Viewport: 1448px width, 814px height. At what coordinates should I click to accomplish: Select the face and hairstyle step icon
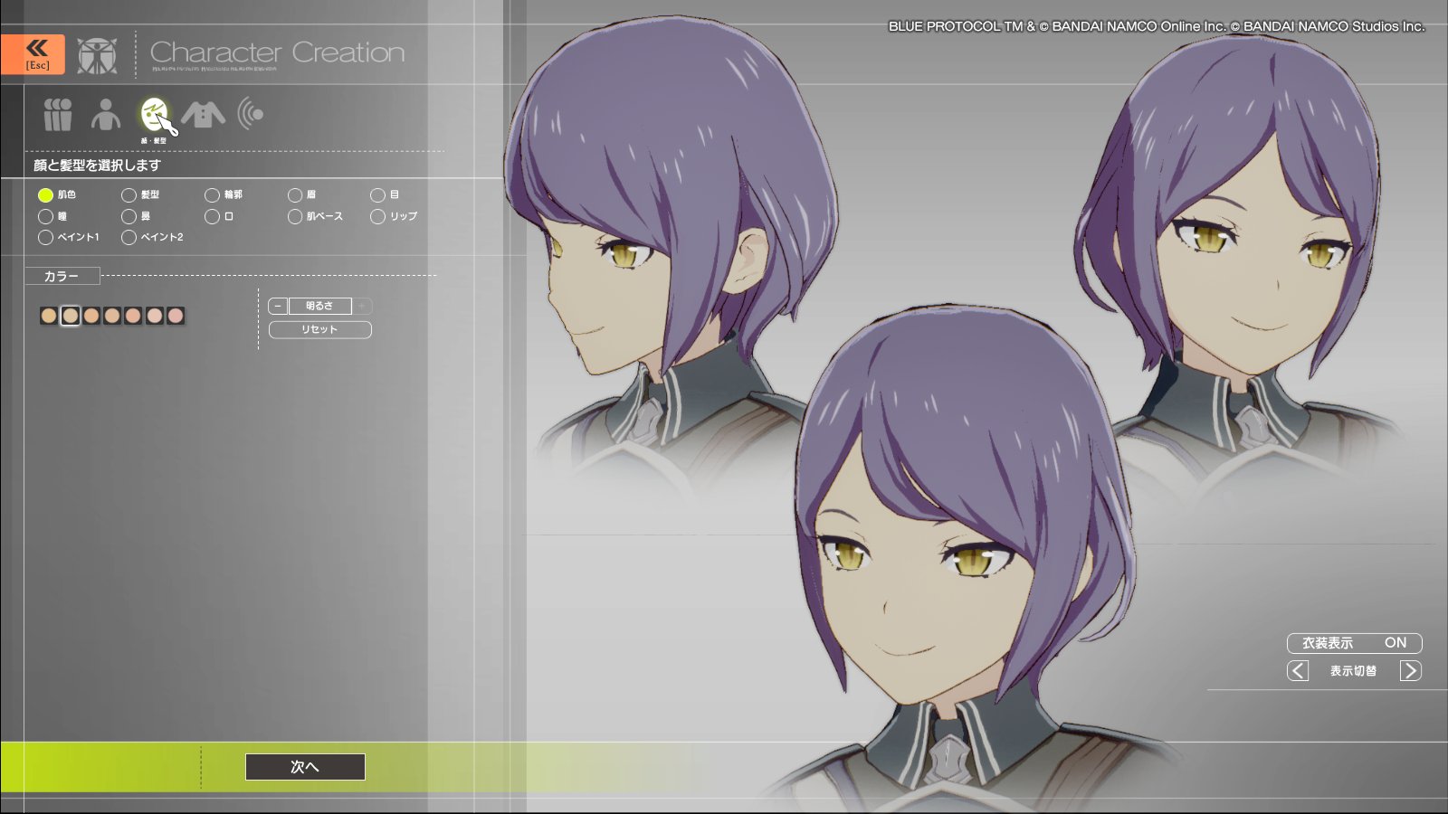[155, 115]
